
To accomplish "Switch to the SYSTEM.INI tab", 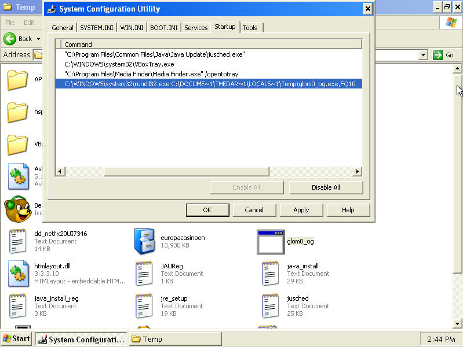I will (x=97, y=28).
